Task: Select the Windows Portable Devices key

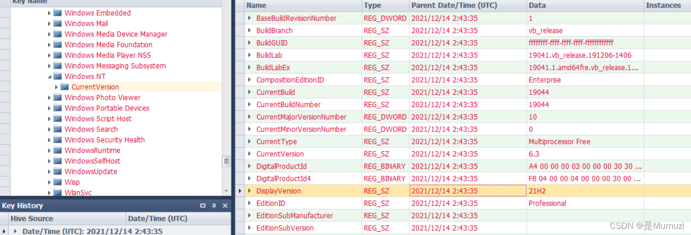Action: tap(107, 108)
